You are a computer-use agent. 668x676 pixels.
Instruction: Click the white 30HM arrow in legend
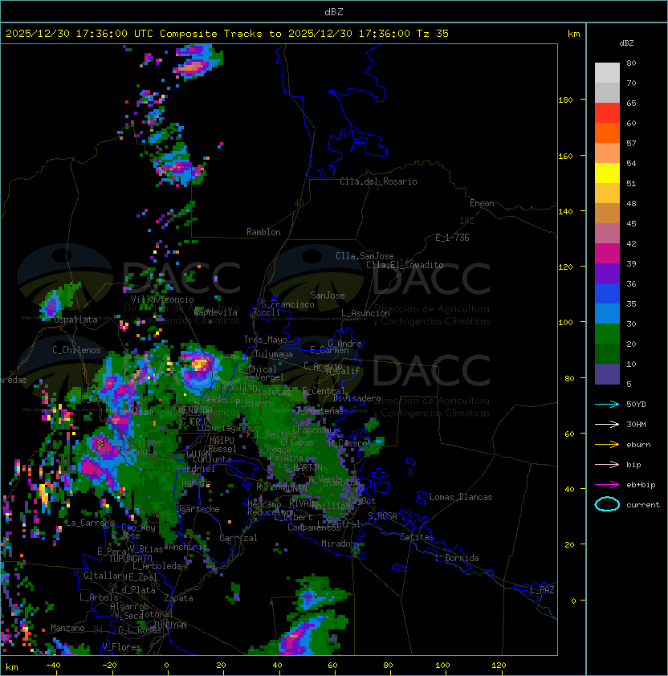coord(607,424)
